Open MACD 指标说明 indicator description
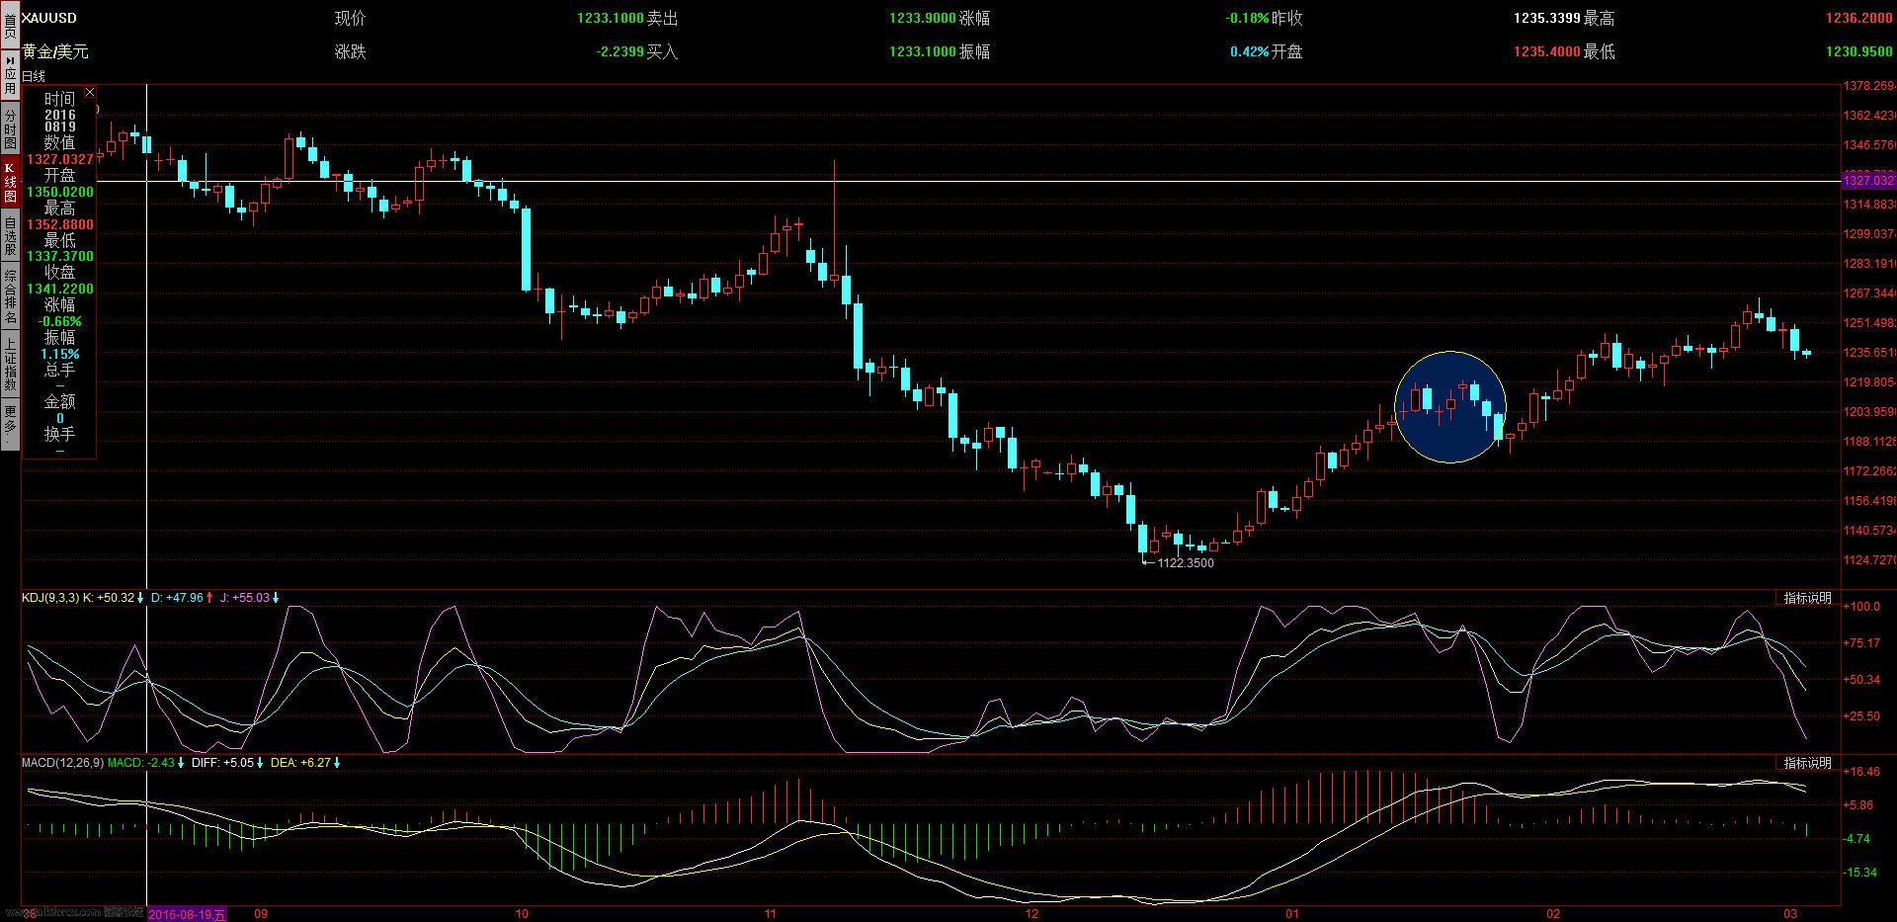The height and width of the screenshot is (922, 1897). point(1807,763)
